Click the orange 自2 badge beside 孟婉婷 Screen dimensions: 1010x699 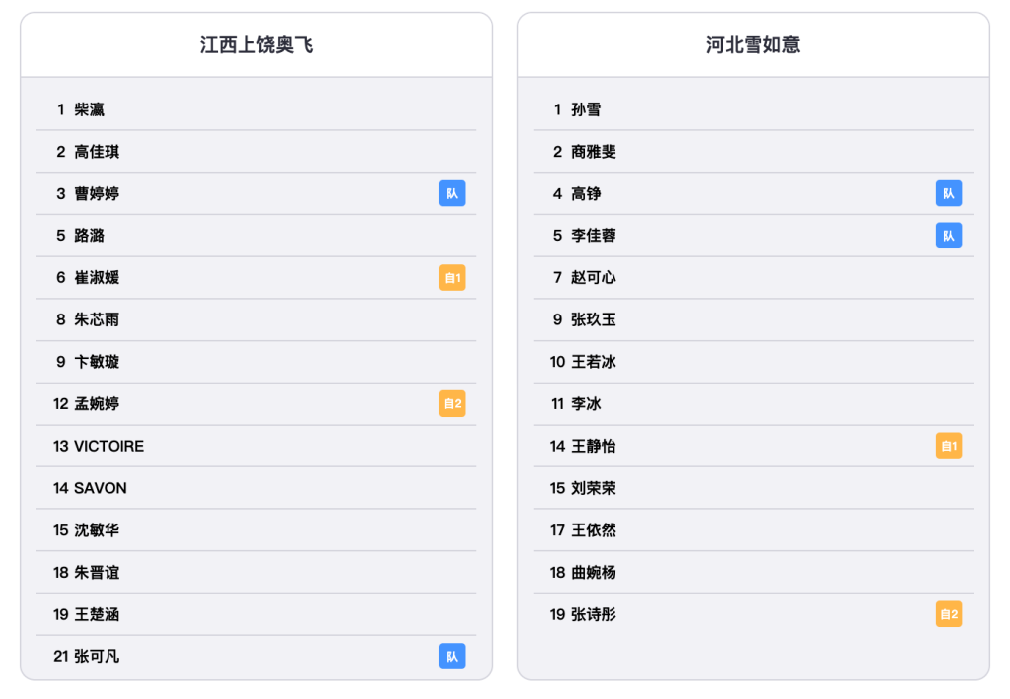452,403
